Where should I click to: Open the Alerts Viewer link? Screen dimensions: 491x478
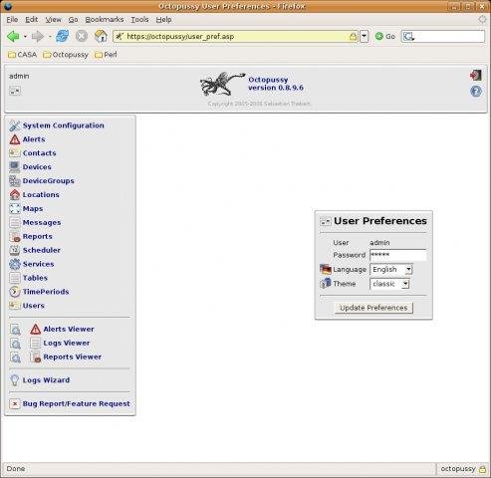[x=69, y=330]
